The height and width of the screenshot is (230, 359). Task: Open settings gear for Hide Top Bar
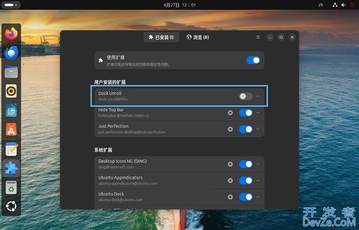click(x=230, y=113)
